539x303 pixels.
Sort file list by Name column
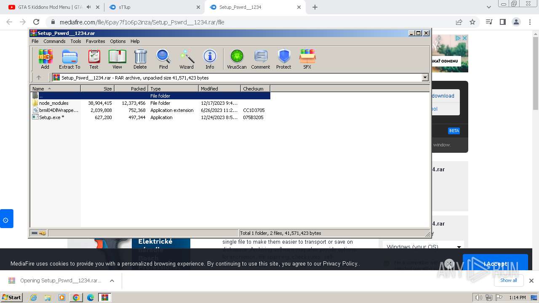pyautogui.click(x=55, y=88)
